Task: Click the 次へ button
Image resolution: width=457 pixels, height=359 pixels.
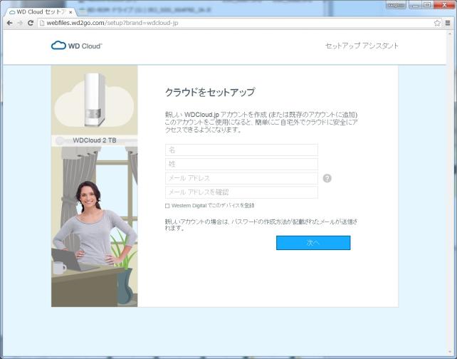Action: [x=313, y=243]
